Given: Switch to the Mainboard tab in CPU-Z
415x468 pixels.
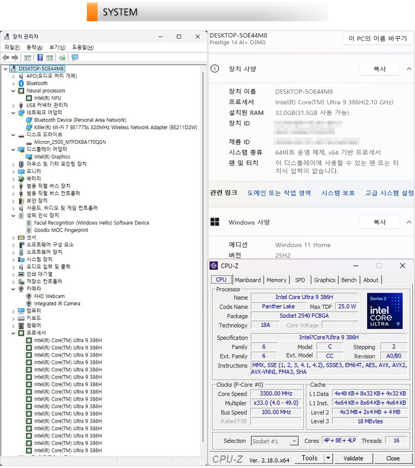Looking at the screenshot, I should coord(248,280).
